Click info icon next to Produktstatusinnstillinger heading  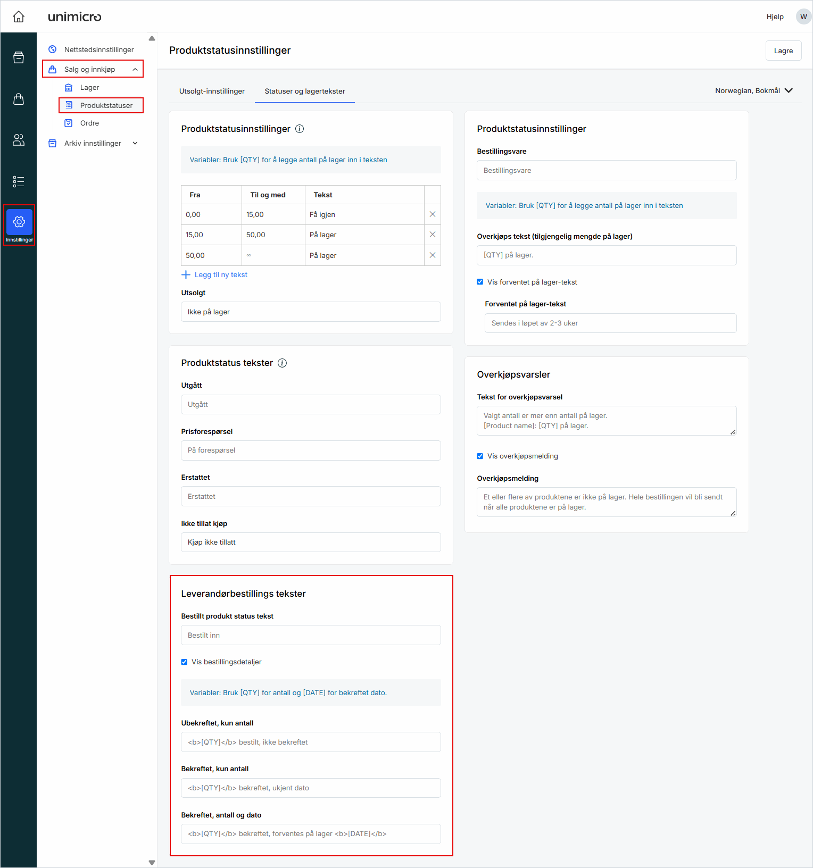[x=300, y=129]
